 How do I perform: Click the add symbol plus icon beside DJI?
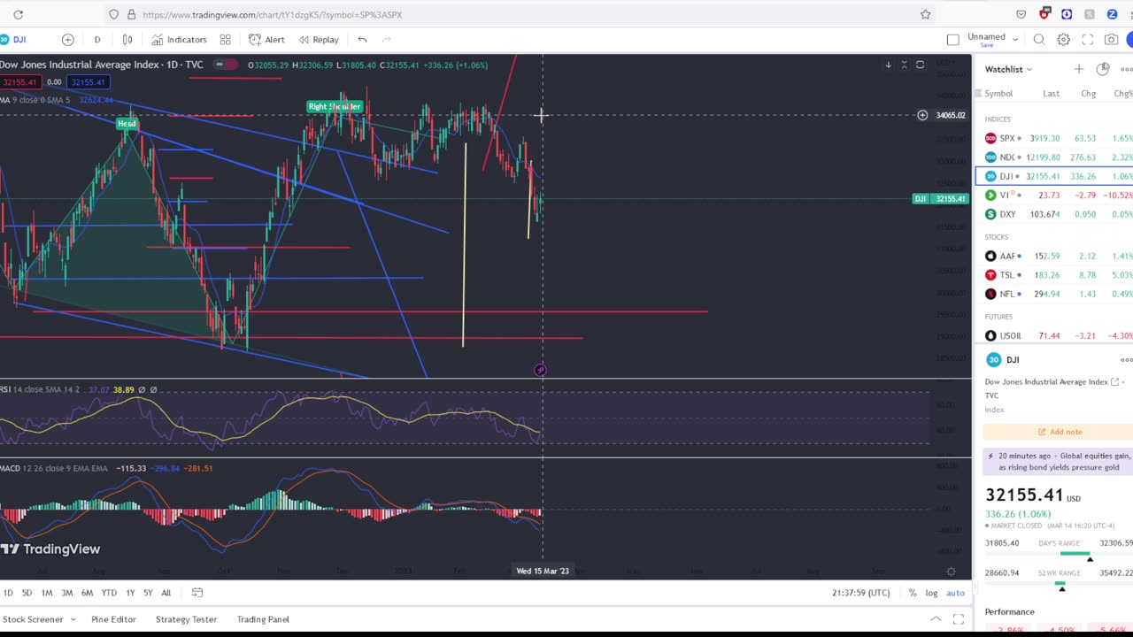pos(67,39)
